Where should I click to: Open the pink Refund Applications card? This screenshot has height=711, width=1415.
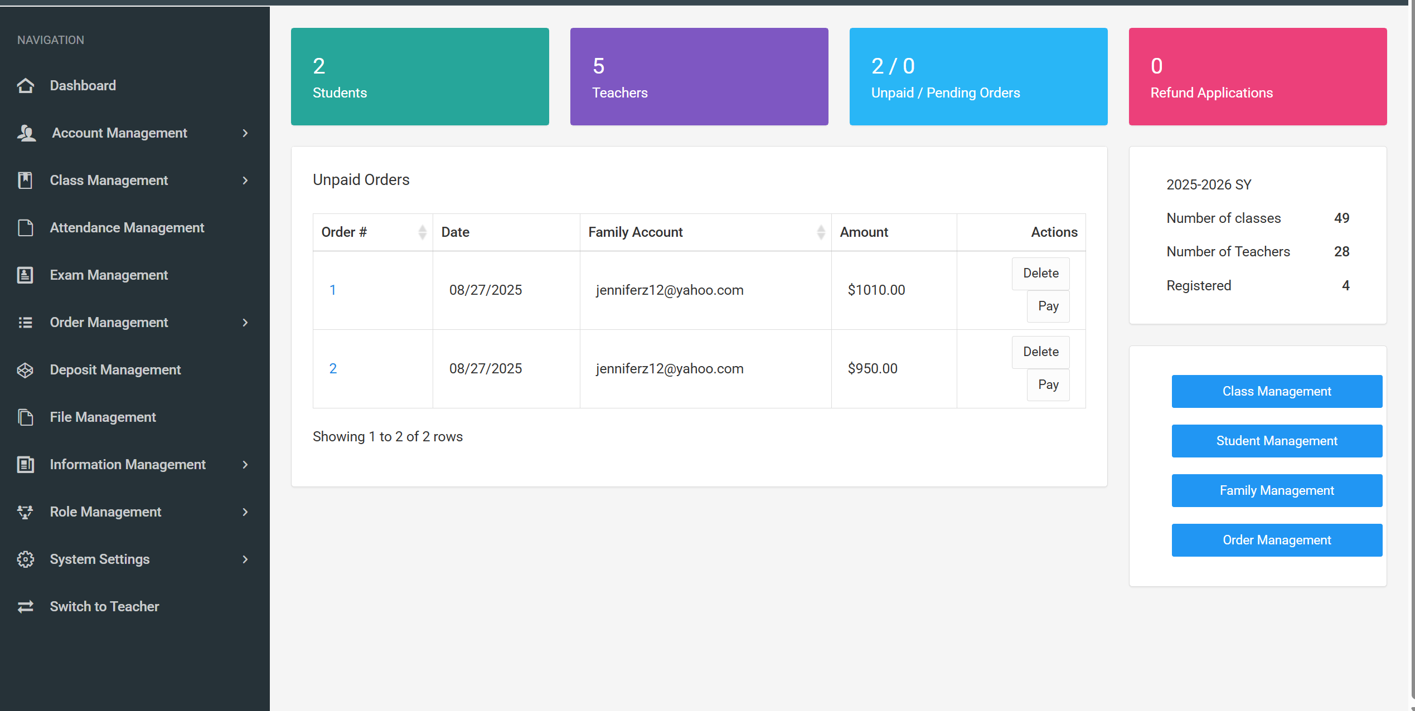tap(1257, 77)
